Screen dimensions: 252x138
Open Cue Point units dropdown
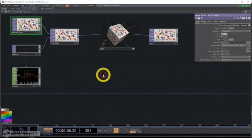click(248, 43)
